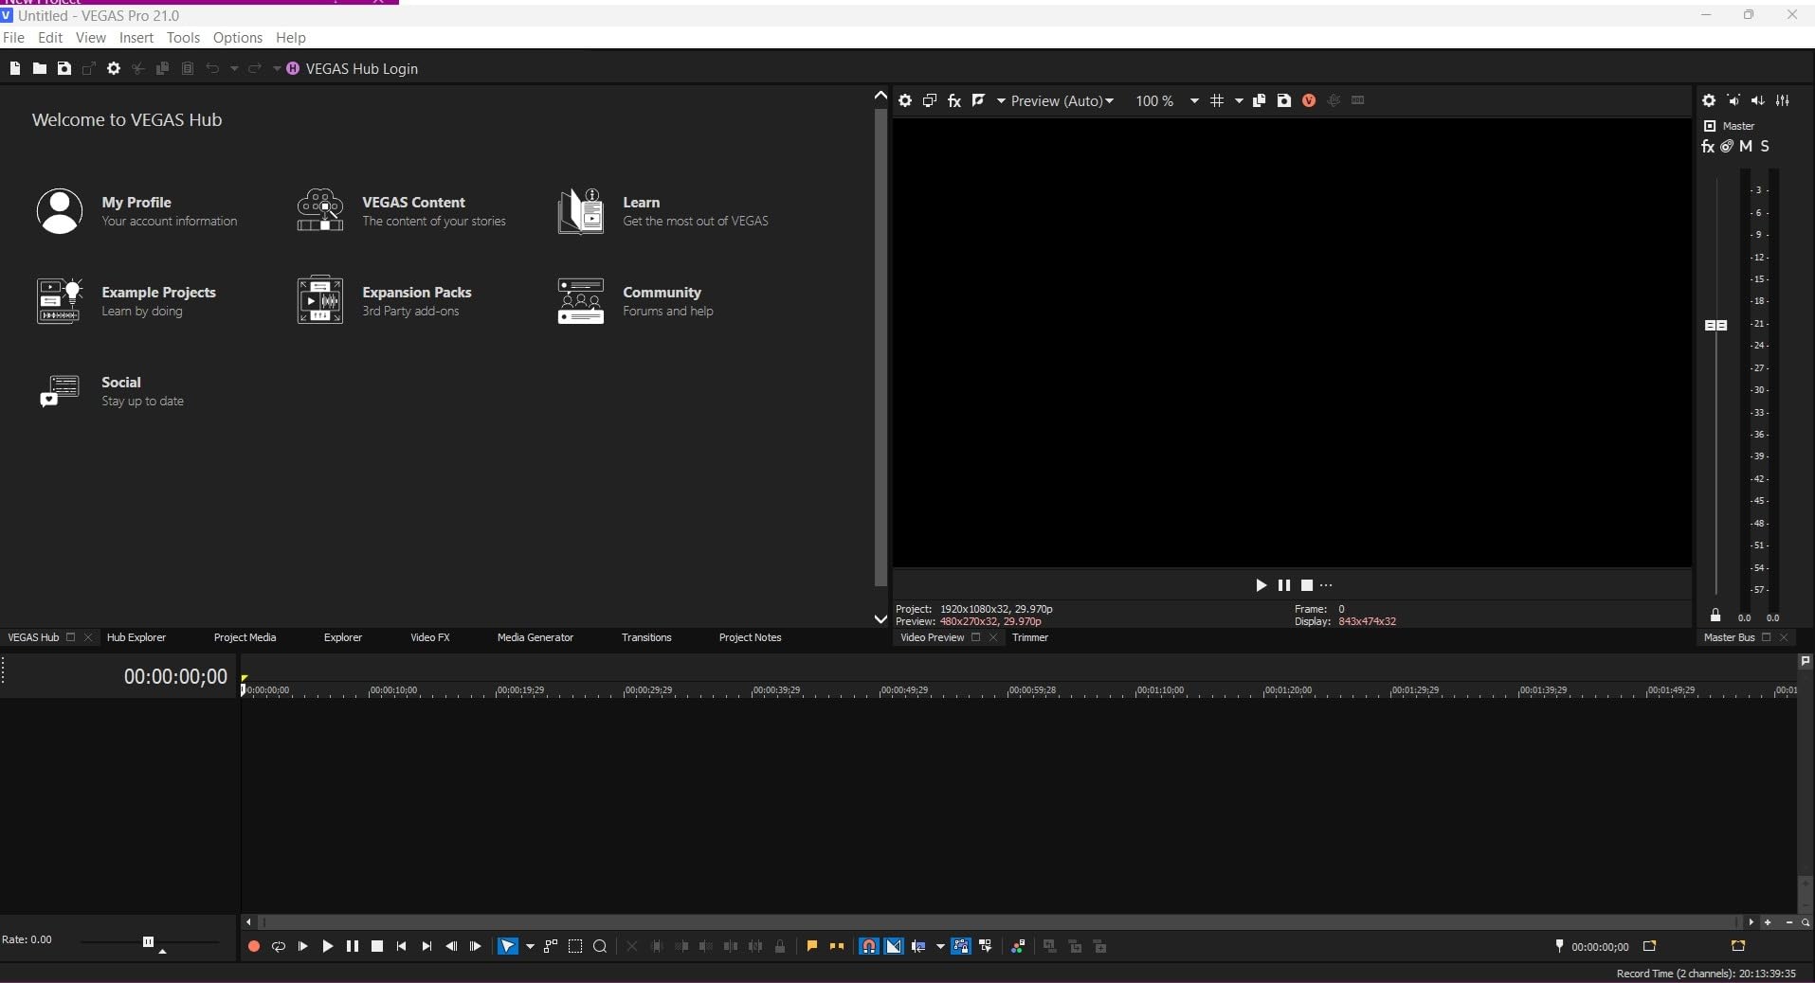Switch to the Video FX tab
Viewport: 1815px width, 983px height.
coord(430,637)
